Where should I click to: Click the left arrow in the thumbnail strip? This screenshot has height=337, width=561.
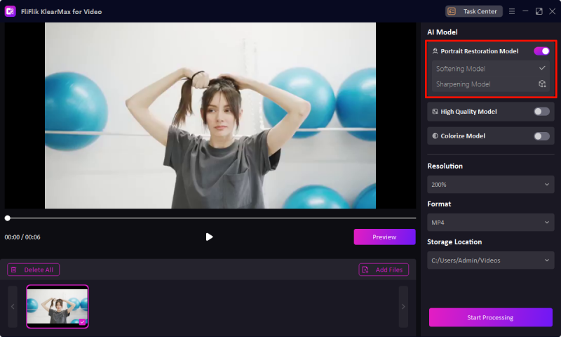point(13,306)
